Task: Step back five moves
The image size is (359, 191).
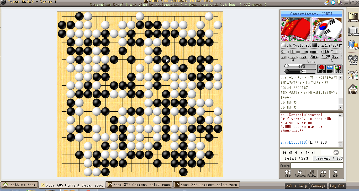Action: tap(290, 152)
